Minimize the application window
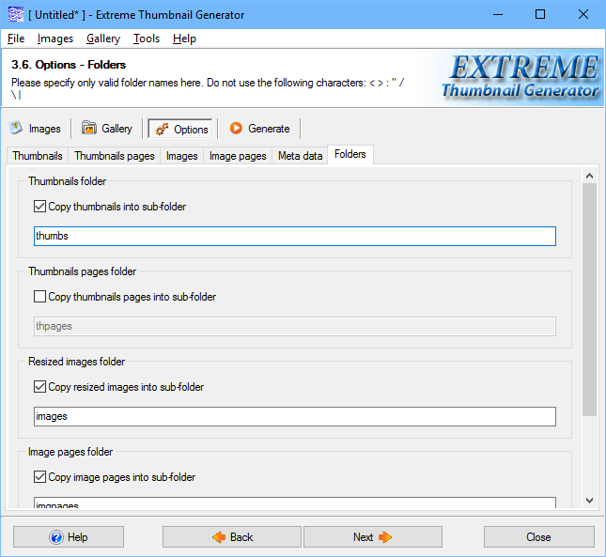 point(498,15)
